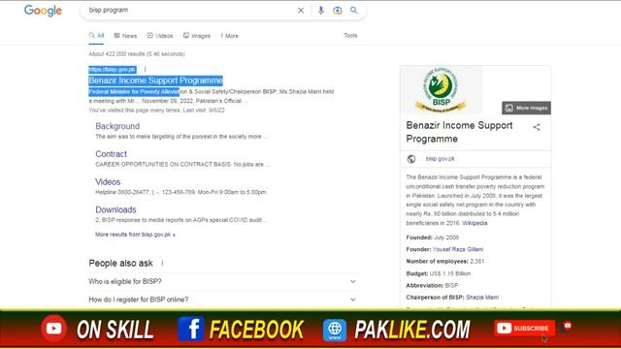Click the FACEBOOK banner text
Image resolution: width=621 pixels, height=349 pixels.
coord(256,330)
